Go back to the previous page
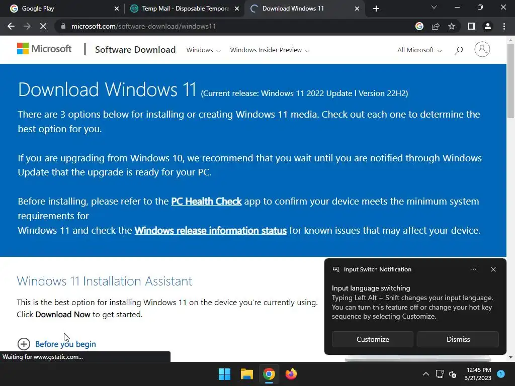 11,26
